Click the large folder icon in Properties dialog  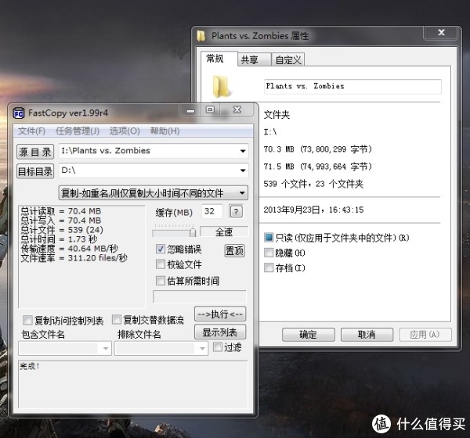pyautogui.click(x=222, y=87)
